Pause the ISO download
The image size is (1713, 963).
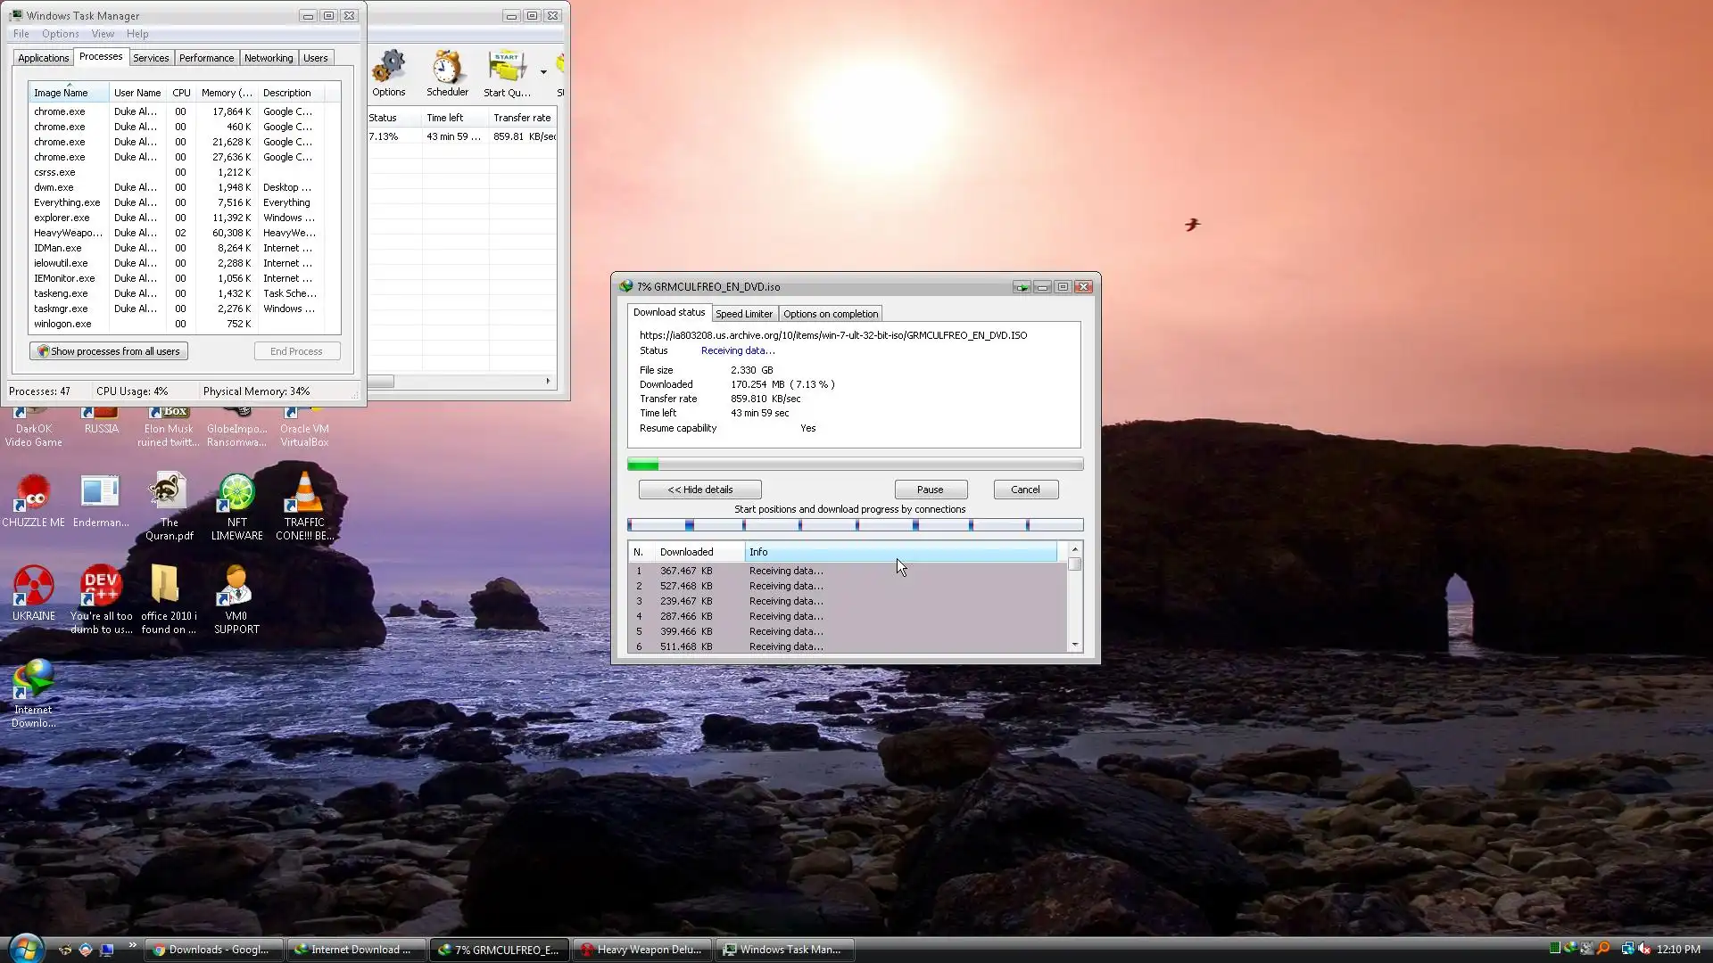coord(930,490)
